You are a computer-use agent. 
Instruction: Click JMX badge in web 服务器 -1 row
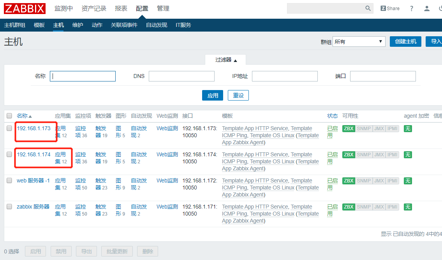tap(379, 180)
